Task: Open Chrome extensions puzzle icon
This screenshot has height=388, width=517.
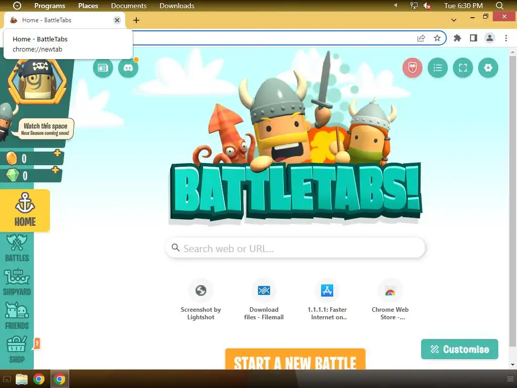Action: [x=457, y=38]
